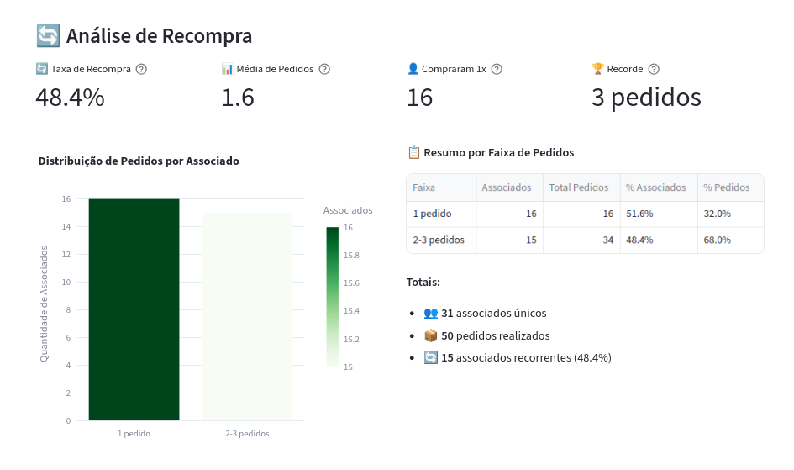794x470 pixels.
Task: Click the 48.4% Taxa de Recompra value
Action: [70, 98]
